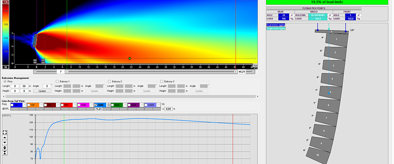
Task: Click the graph shift-down arrow icon
Action: pyautogui.click(x=5, y=143)
